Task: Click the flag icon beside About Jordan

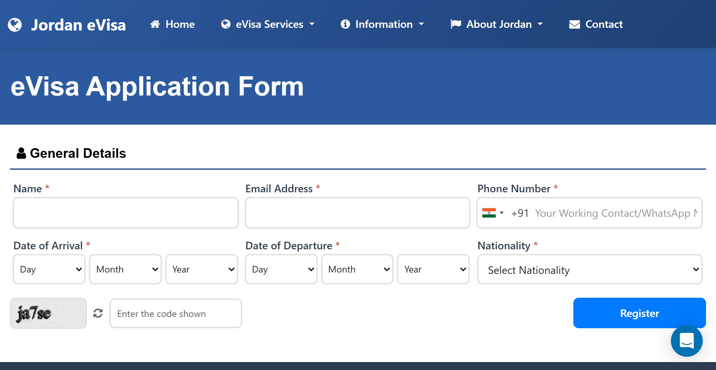Action: [456, 24]
